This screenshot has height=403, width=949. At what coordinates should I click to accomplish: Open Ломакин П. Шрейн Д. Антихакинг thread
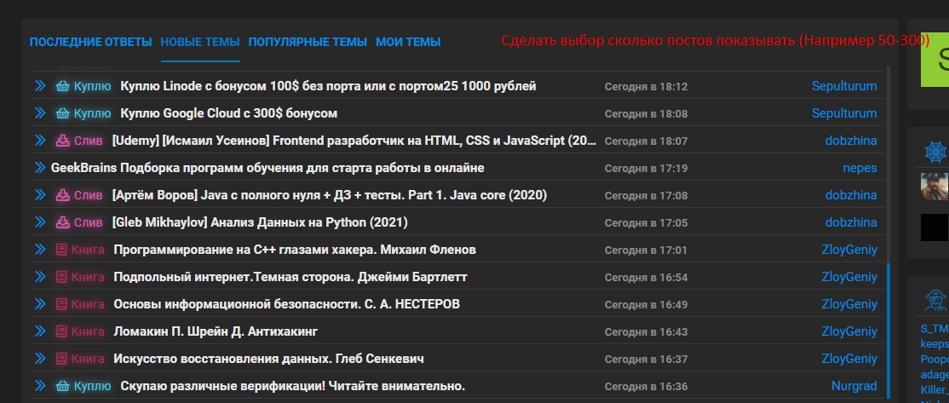point(216,331)
